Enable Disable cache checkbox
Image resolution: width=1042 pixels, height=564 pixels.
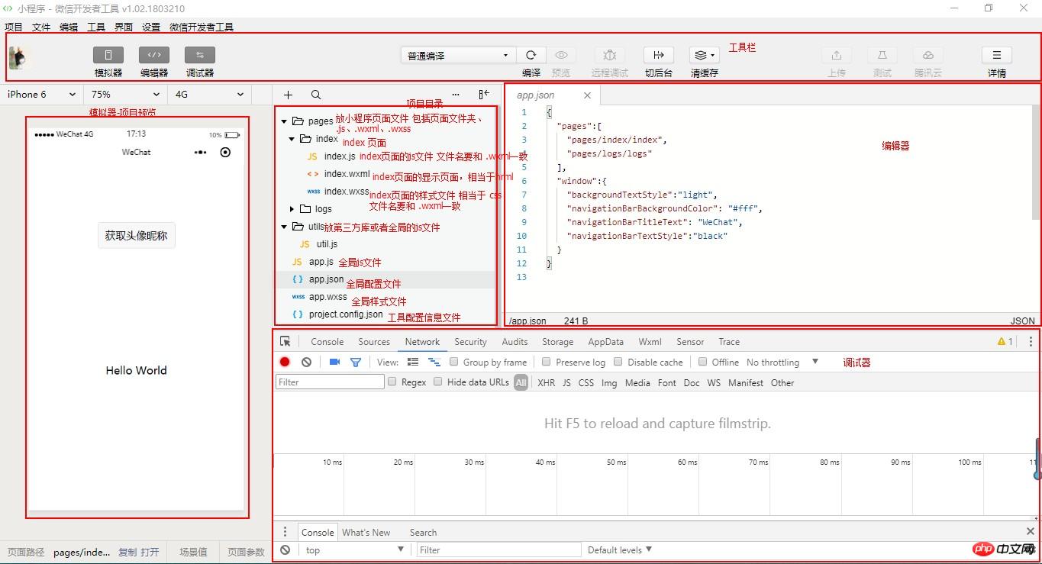[x=618, y=362]
